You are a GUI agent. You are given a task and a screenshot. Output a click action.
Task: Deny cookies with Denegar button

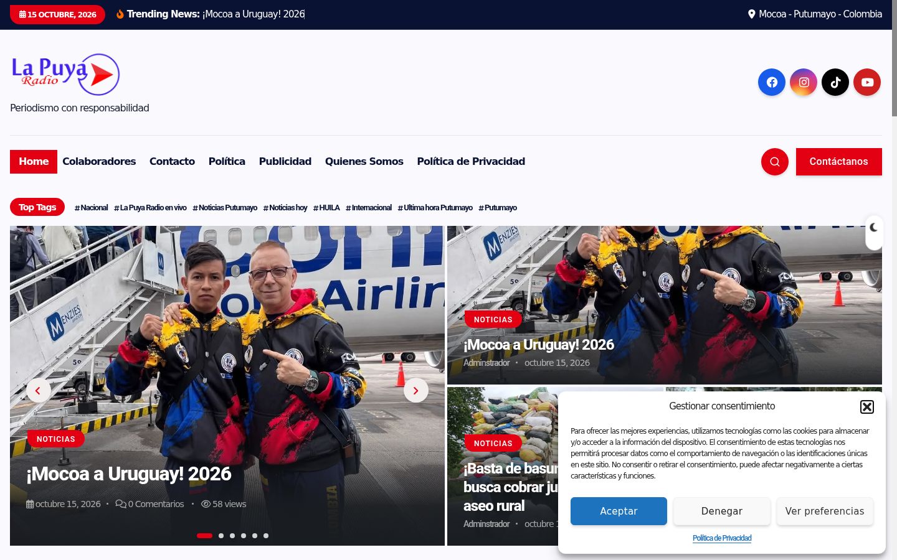(x=722, y=511)
